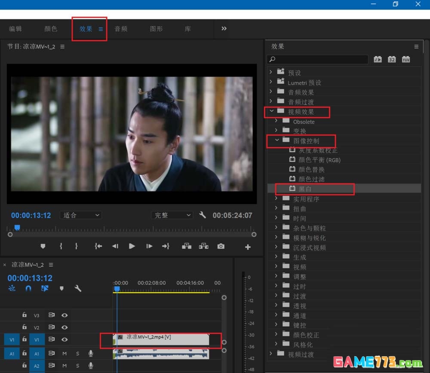This screenshot has height=373, width=430.
Task: Switch to the 图形 workspace tab
Action: pos(157,29)
